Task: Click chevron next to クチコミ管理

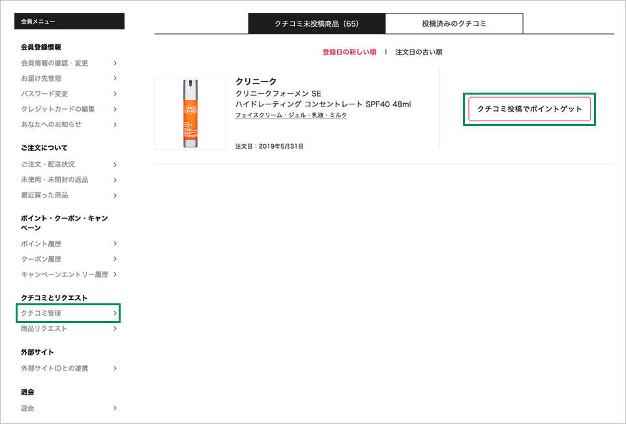Action: 115,313
